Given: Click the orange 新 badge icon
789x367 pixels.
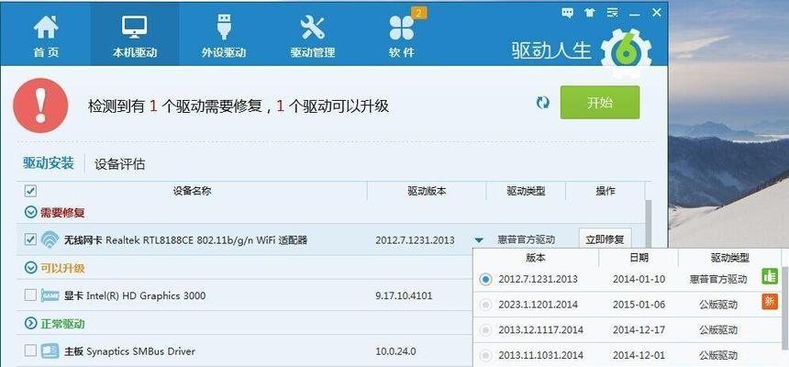Looking at the screenshot, I should click(x=770, y=302).
